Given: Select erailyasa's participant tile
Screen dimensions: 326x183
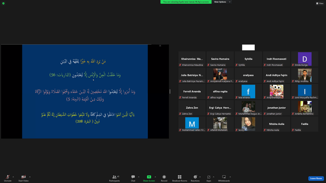Looking at the screenshot, I should (x=248, y=75).
